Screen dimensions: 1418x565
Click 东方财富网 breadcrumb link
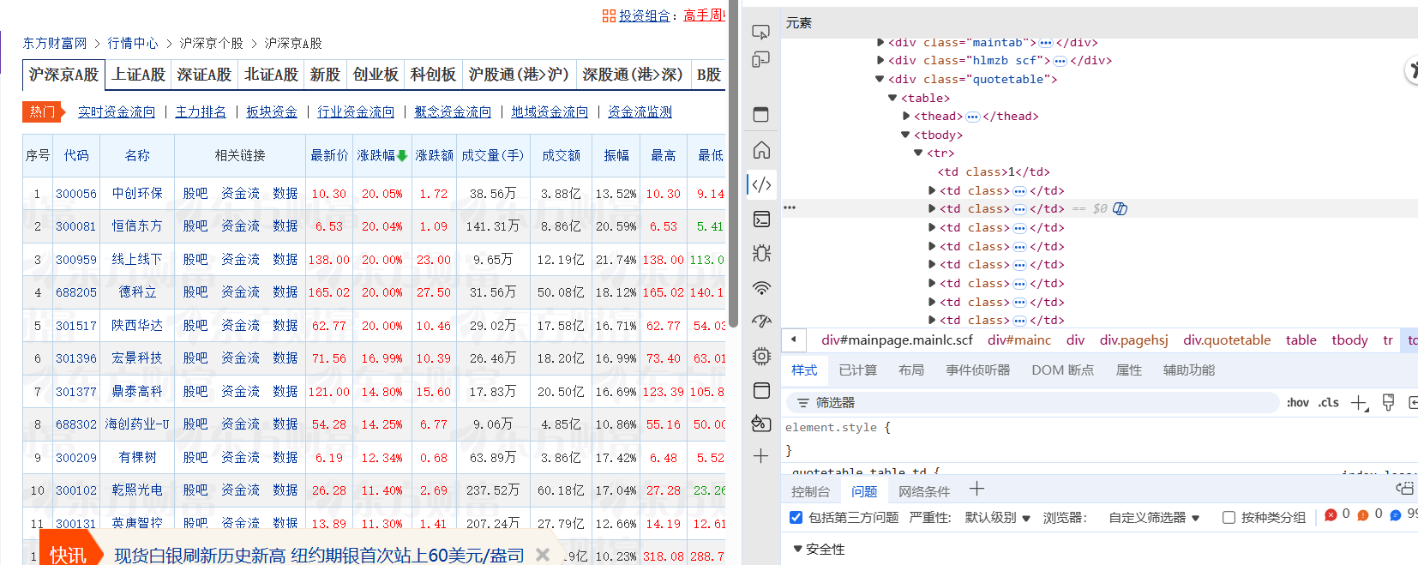click(x=54, y=43)
